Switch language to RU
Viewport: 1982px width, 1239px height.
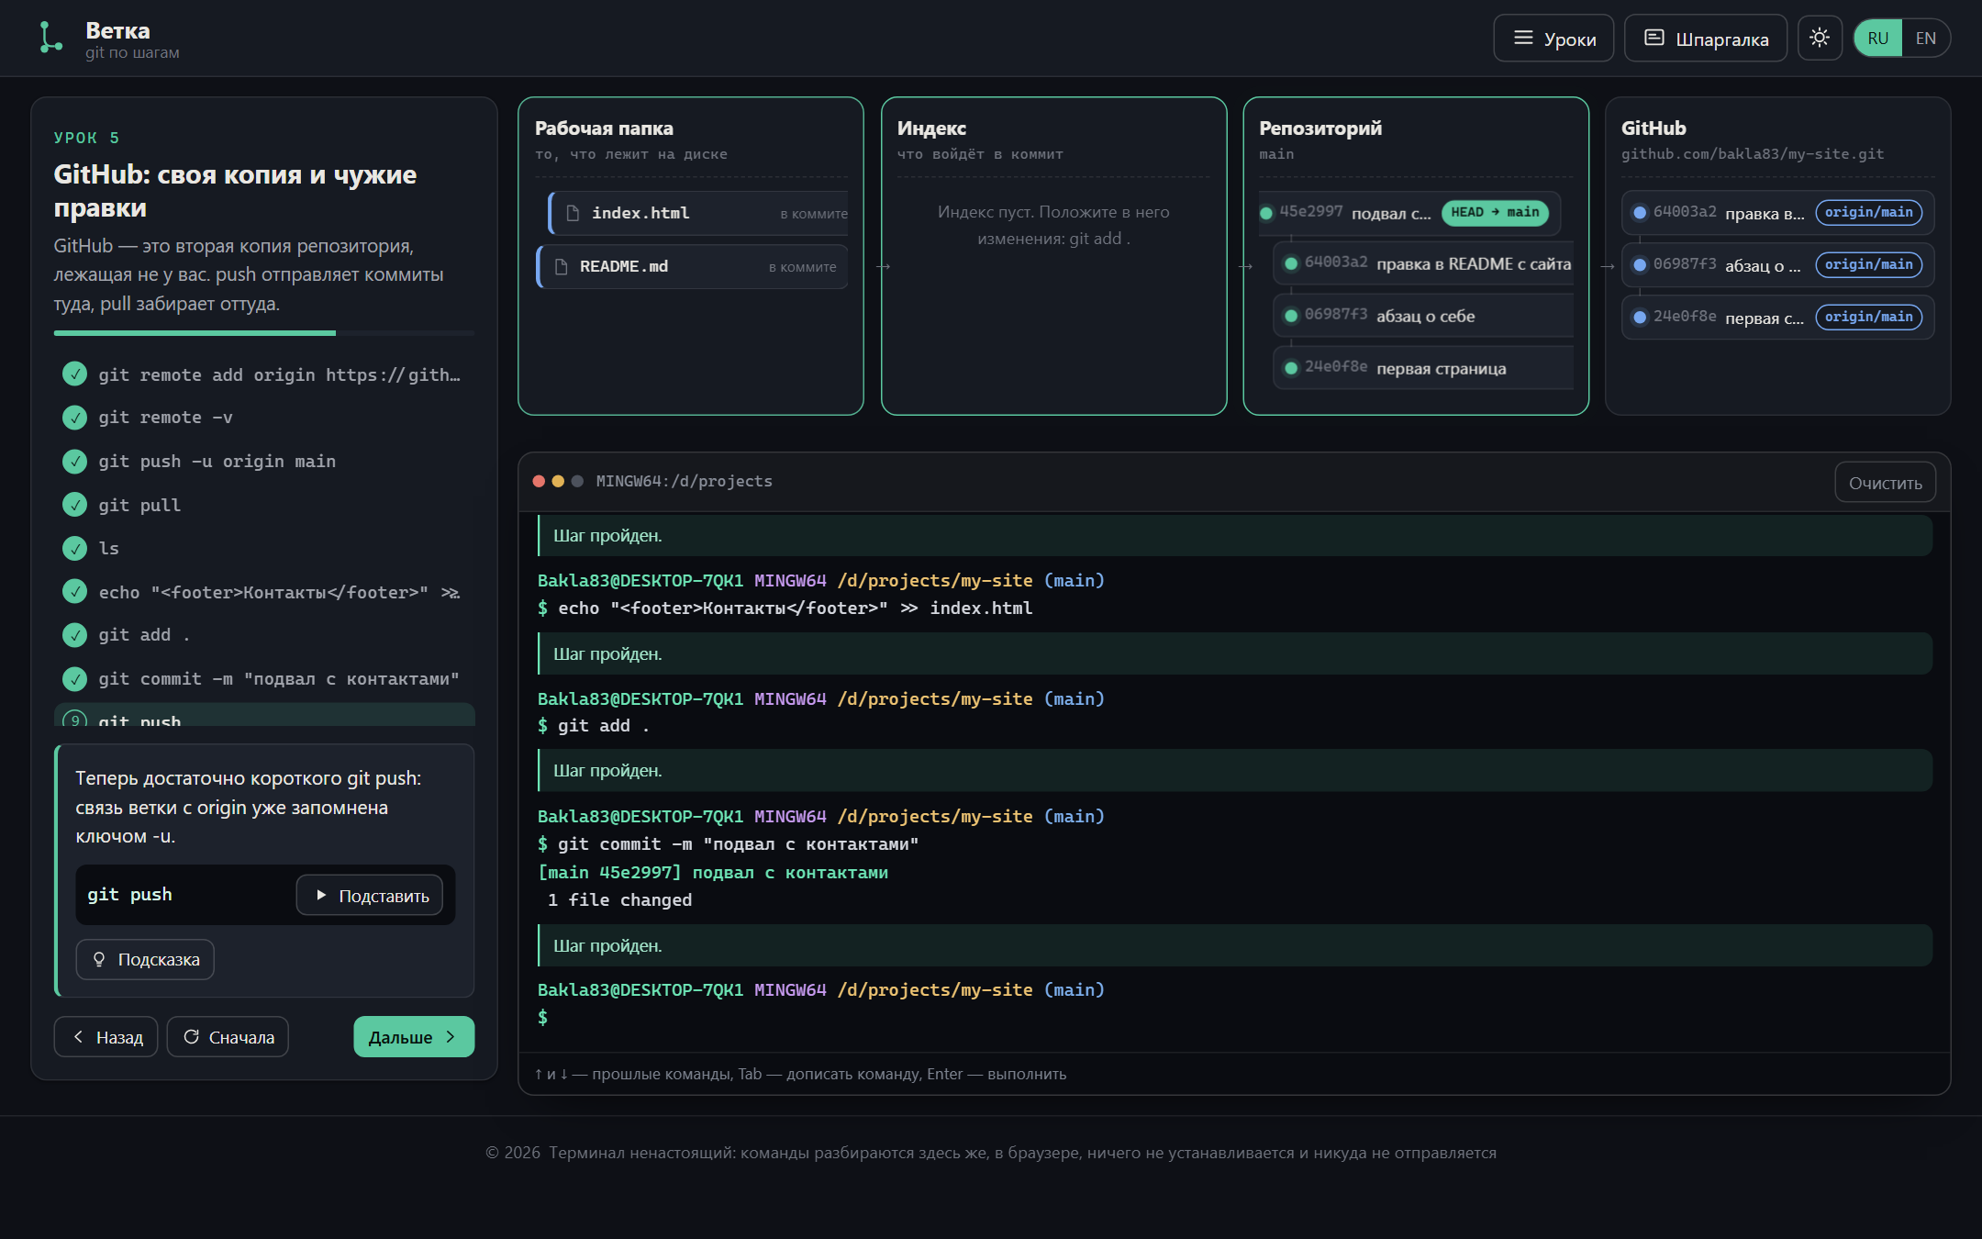[x=1877, y=39]
